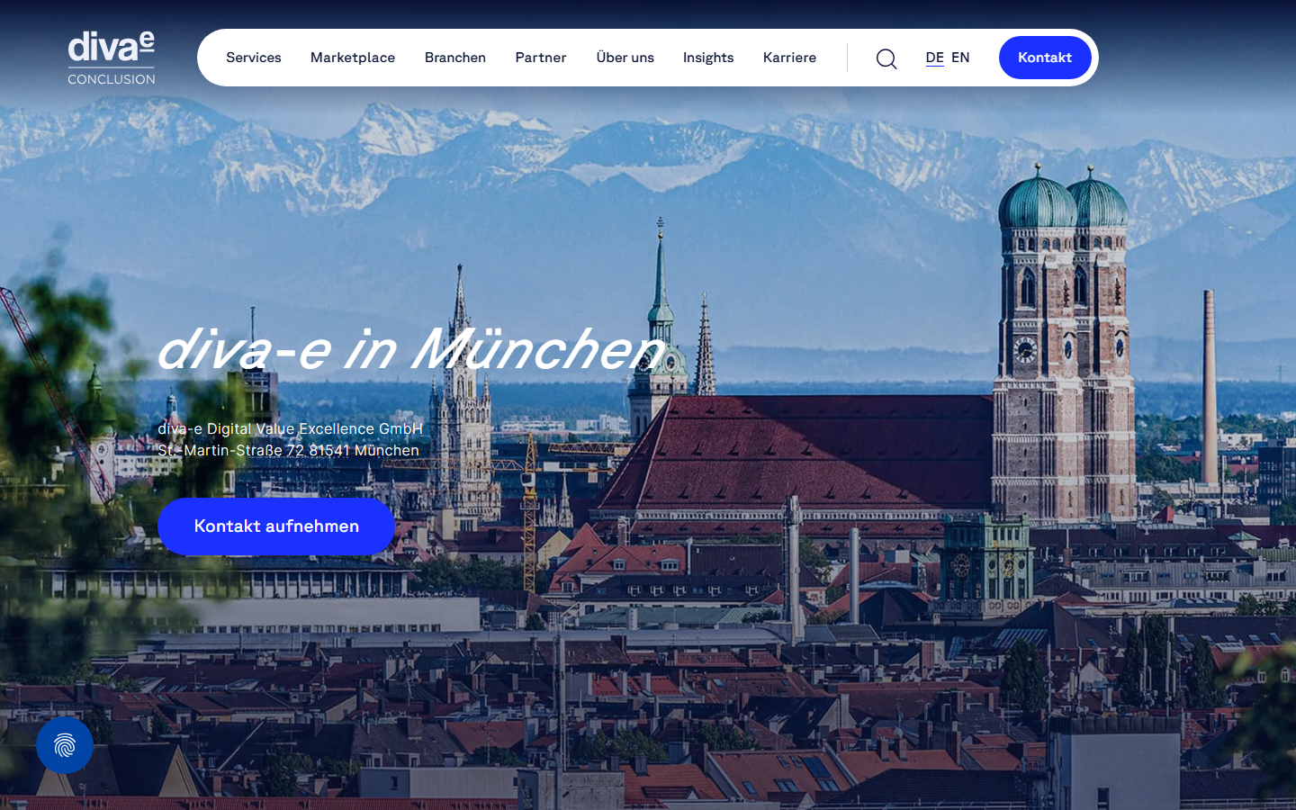Click the Kontakt aufnehmen button

coord(276,526)
